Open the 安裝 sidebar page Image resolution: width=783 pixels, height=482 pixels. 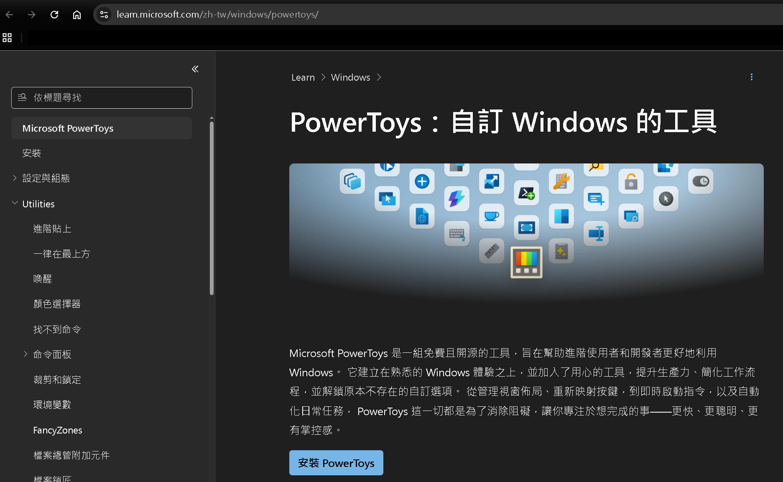pyautogui.click(x=32, y=153)
